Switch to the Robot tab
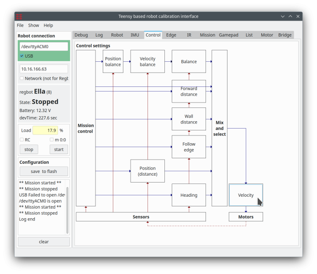317x274 pixels. (x=117, y=35)
